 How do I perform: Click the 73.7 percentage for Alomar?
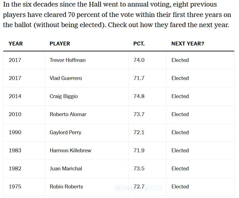[139, 114]
